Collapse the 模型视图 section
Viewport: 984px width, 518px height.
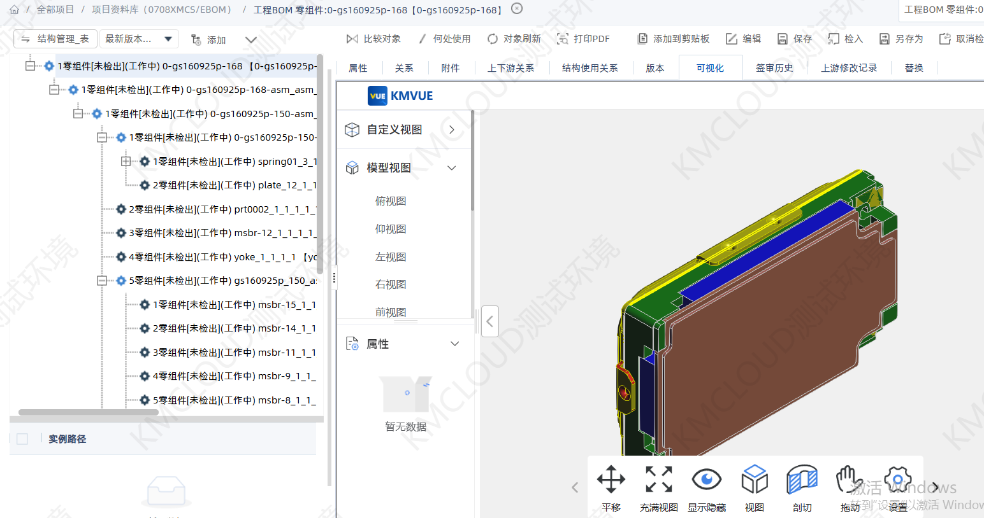(x=451, y=167)
